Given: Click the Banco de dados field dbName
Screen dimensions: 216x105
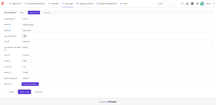Looking at the screenshot, I should point(117,78).
